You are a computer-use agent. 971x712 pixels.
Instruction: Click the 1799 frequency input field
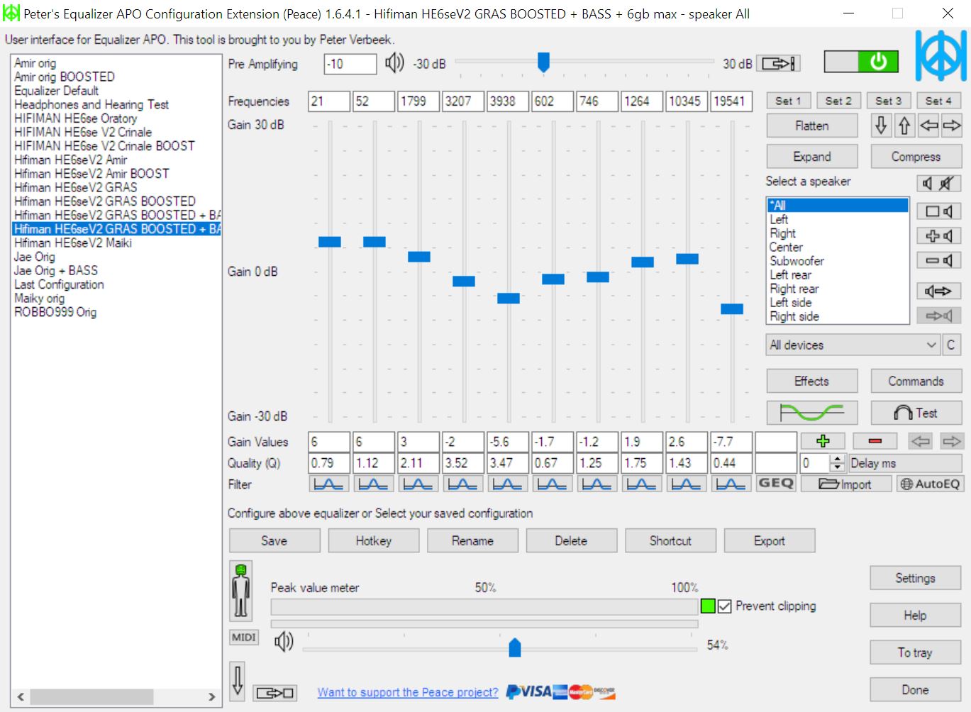click(418, 101)
